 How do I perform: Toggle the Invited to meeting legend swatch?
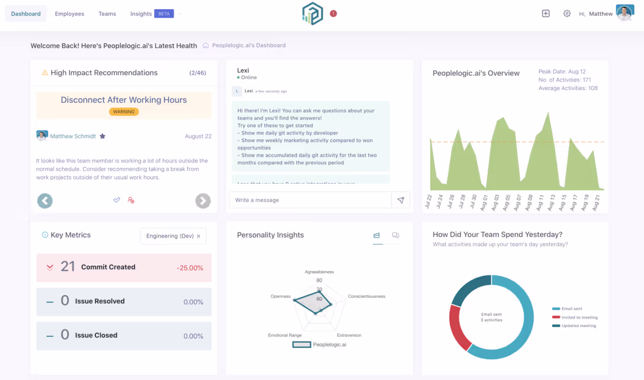(556, 317)
